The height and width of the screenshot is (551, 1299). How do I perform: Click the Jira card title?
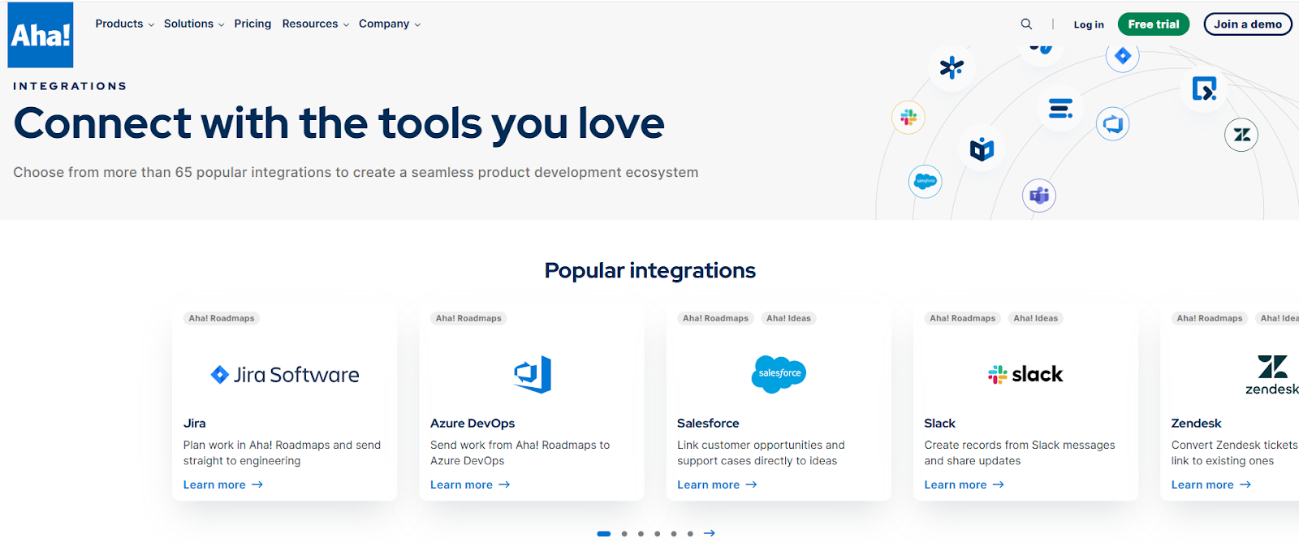click(x=195, y=424)
